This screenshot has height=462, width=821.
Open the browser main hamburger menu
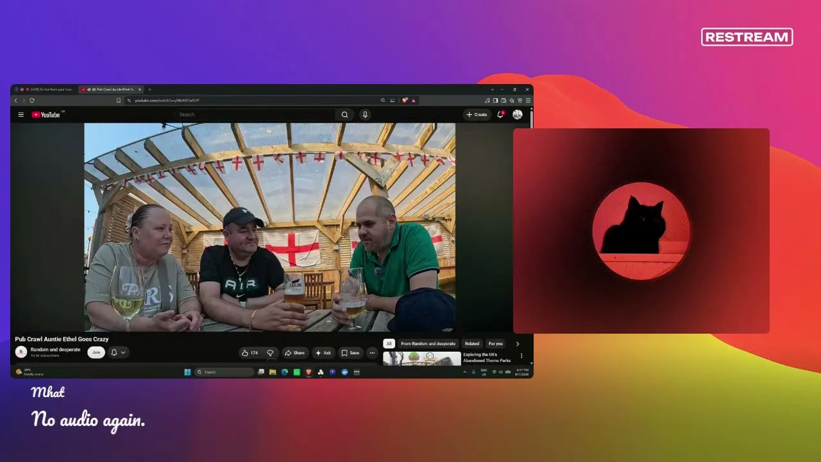point(528,100)
